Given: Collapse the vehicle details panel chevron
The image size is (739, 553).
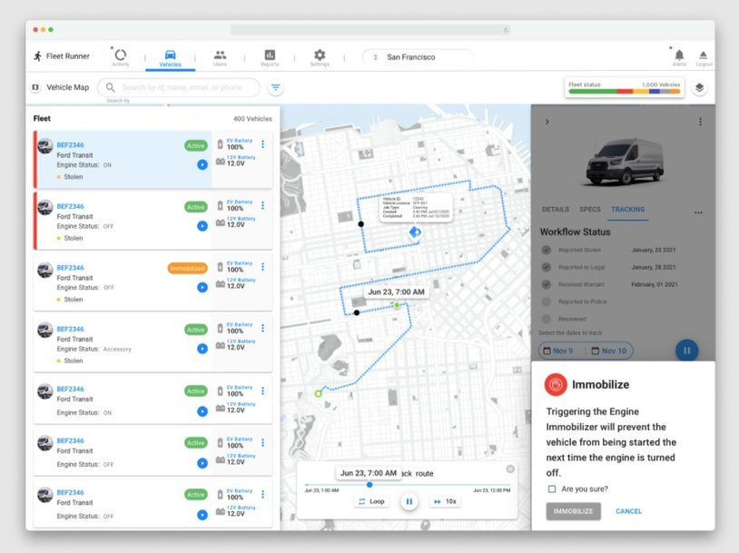Looking at the screenshot, I should coord(547,122).
